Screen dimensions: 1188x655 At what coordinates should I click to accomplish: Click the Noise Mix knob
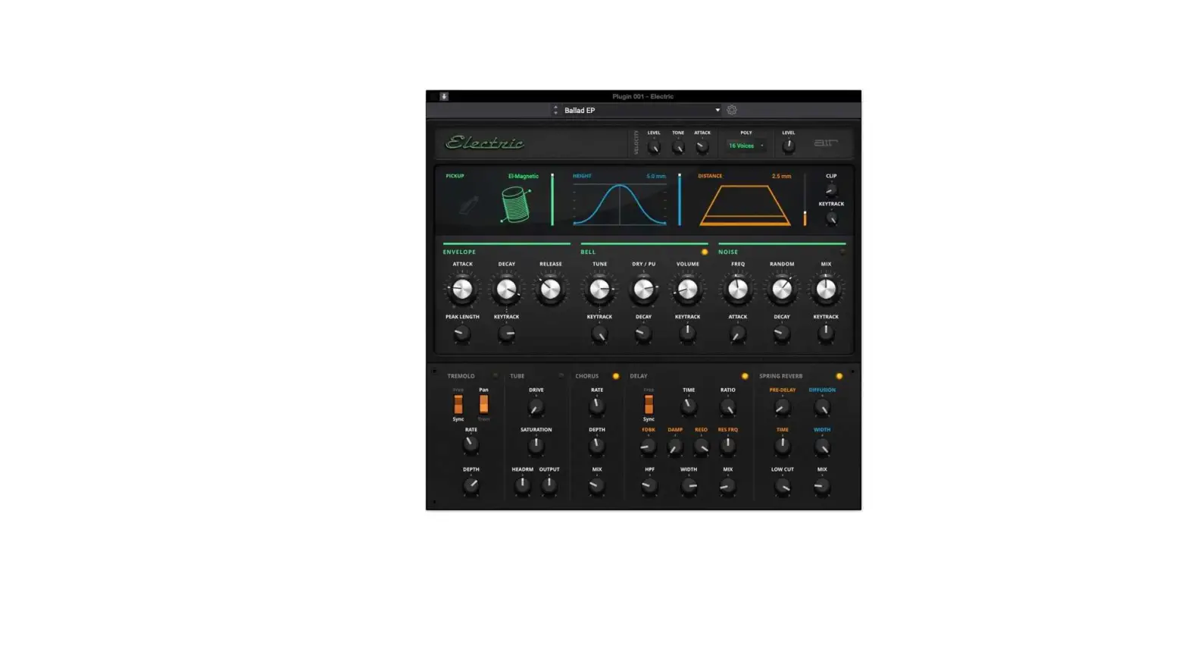tap(826, 289)
